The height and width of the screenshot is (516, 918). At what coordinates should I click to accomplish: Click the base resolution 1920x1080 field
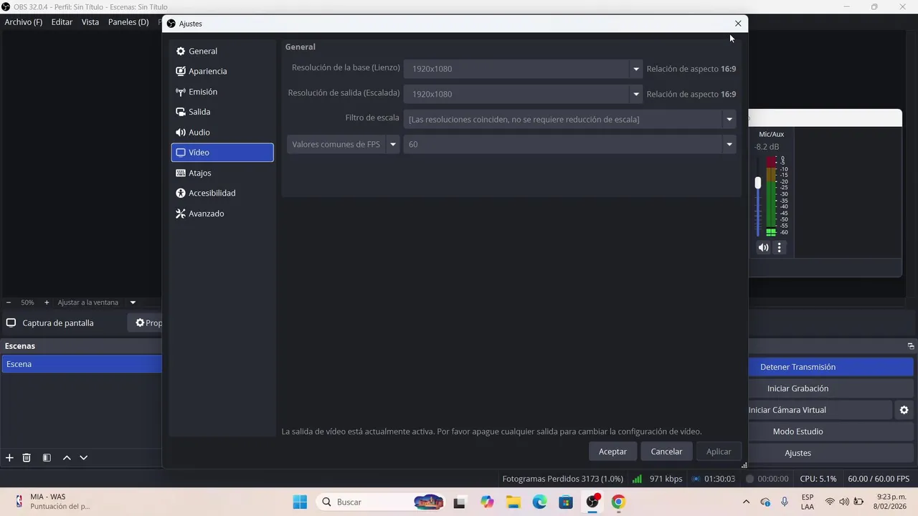pos(517,69)
